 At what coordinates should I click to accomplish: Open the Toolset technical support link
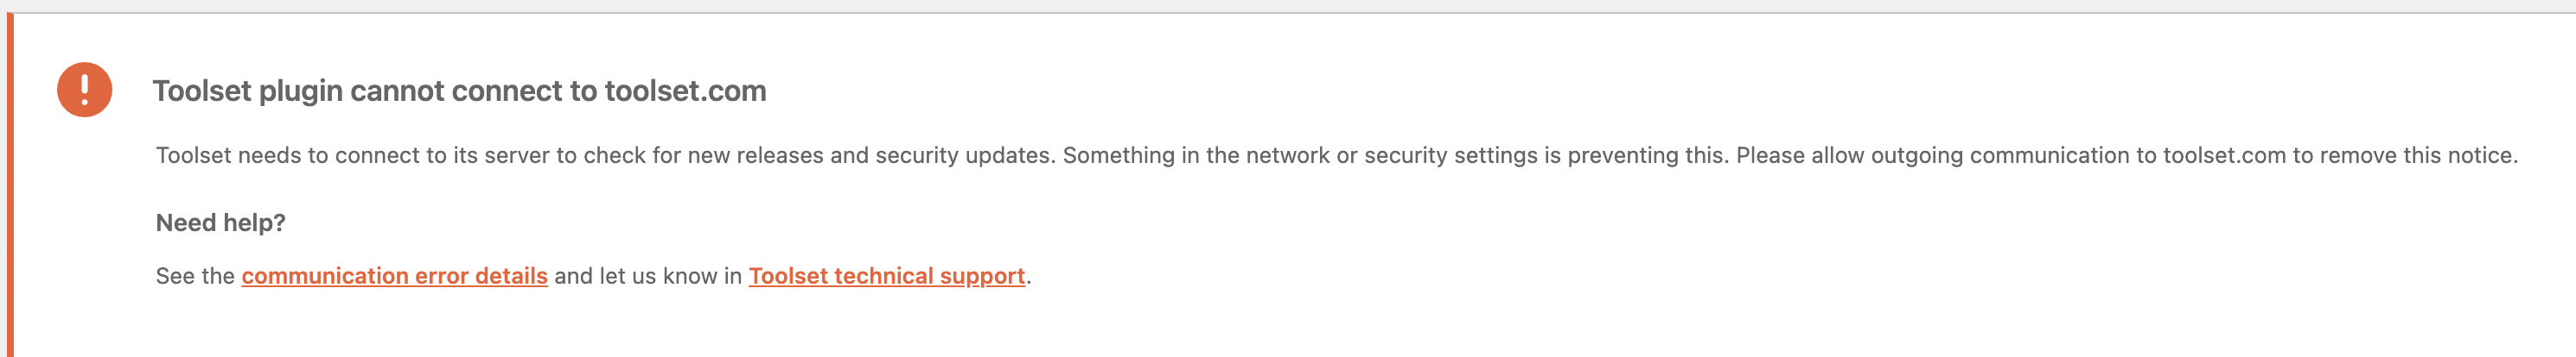click(x=886, y=276)
